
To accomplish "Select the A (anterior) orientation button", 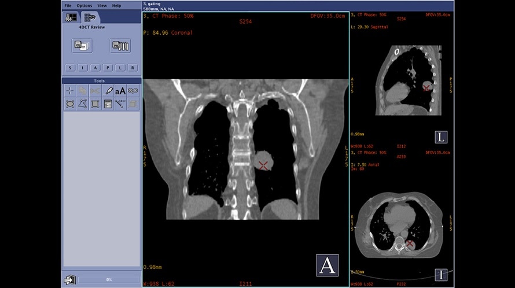I will pyautogui.click(x=95, y=68).
